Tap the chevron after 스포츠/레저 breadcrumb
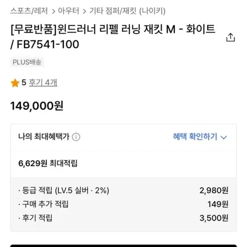Image resolution: width=247 pixels, height=247 pixels. coord(54,11)
